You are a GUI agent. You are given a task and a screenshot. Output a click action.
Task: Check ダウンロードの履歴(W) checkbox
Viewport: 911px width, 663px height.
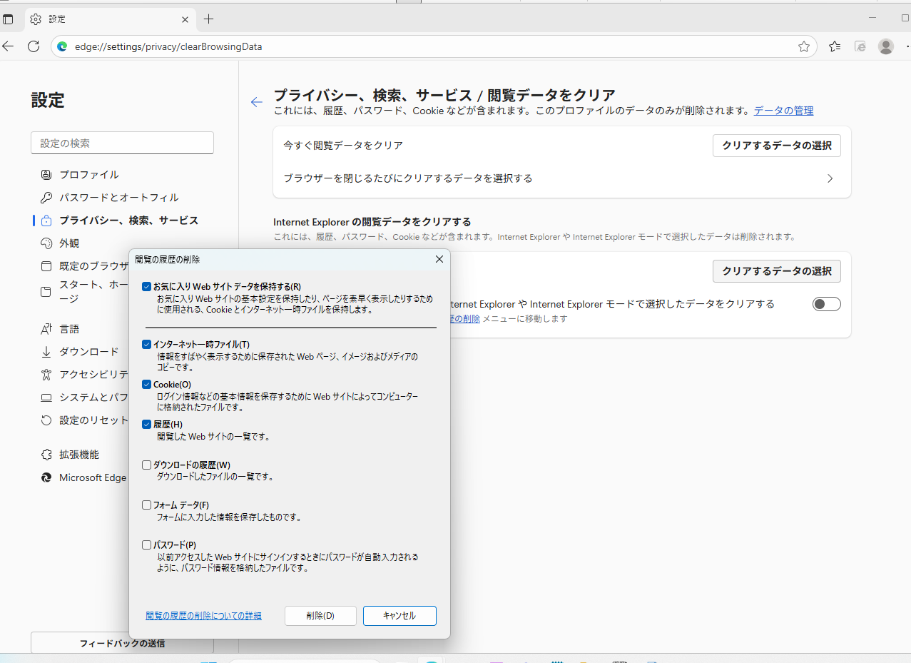coord(147,465)
